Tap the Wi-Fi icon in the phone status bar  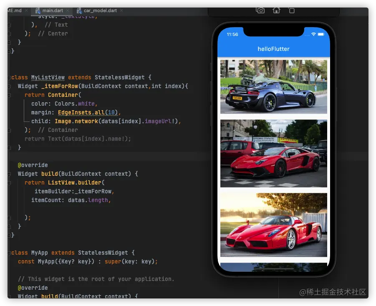coord(313,34)
